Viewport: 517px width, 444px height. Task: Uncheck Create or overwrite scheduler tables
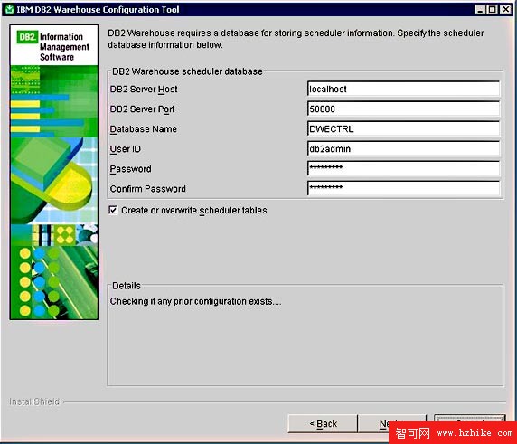pos(113,210)
